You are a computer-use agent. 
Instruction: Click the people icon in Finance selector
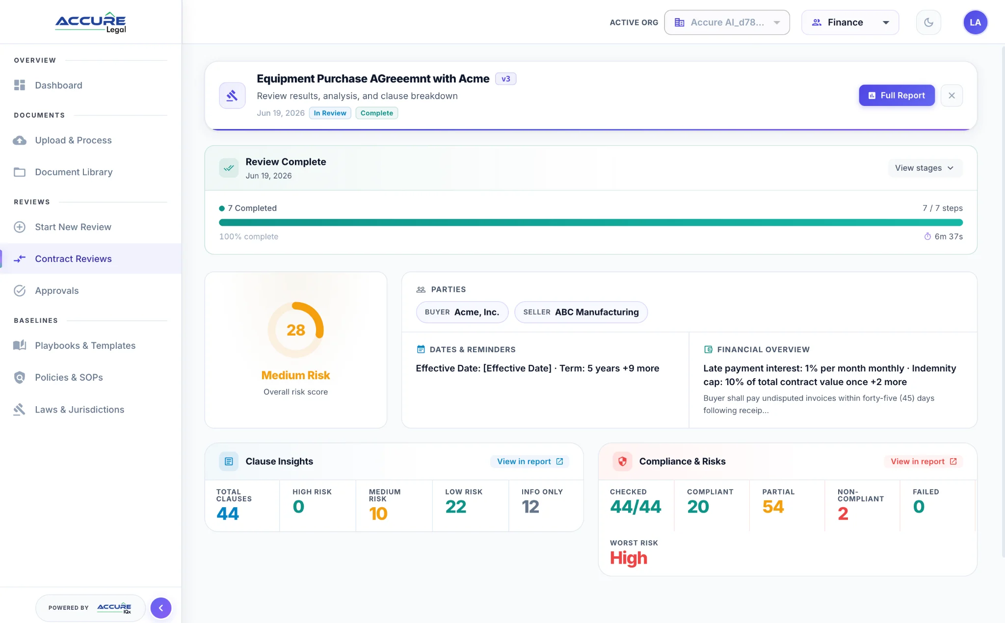817,23
